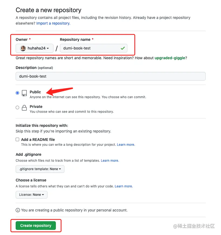
Task: Expand the .gitignore template dropdown
Action: (40, 169)
